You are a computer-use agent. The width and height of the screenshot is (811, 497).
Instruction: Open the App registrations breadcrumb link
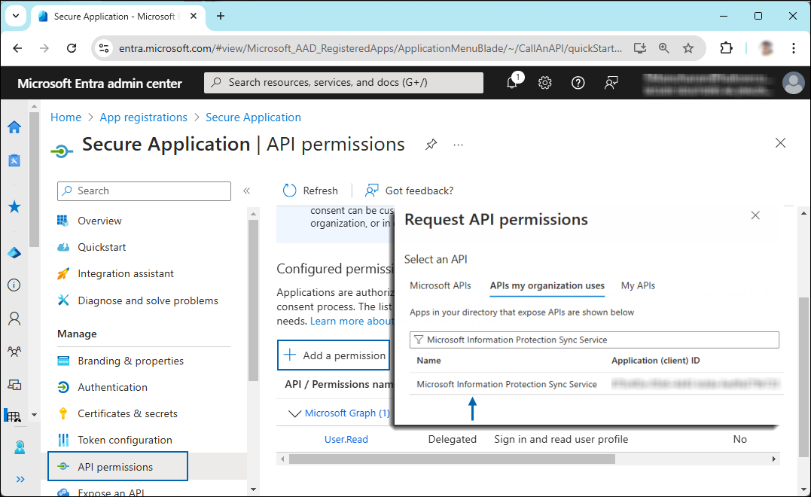143,117
